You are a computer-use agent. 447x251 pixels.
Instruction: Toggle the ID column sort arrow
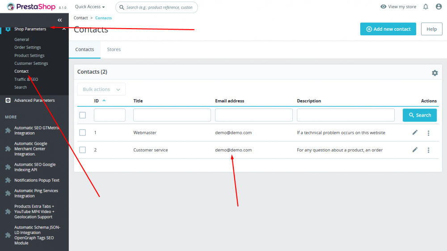click(104, 100)
